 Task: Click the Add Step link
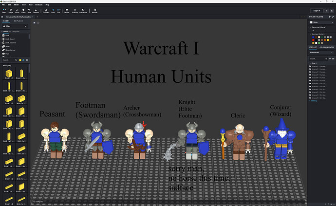(x=314, y=101)
